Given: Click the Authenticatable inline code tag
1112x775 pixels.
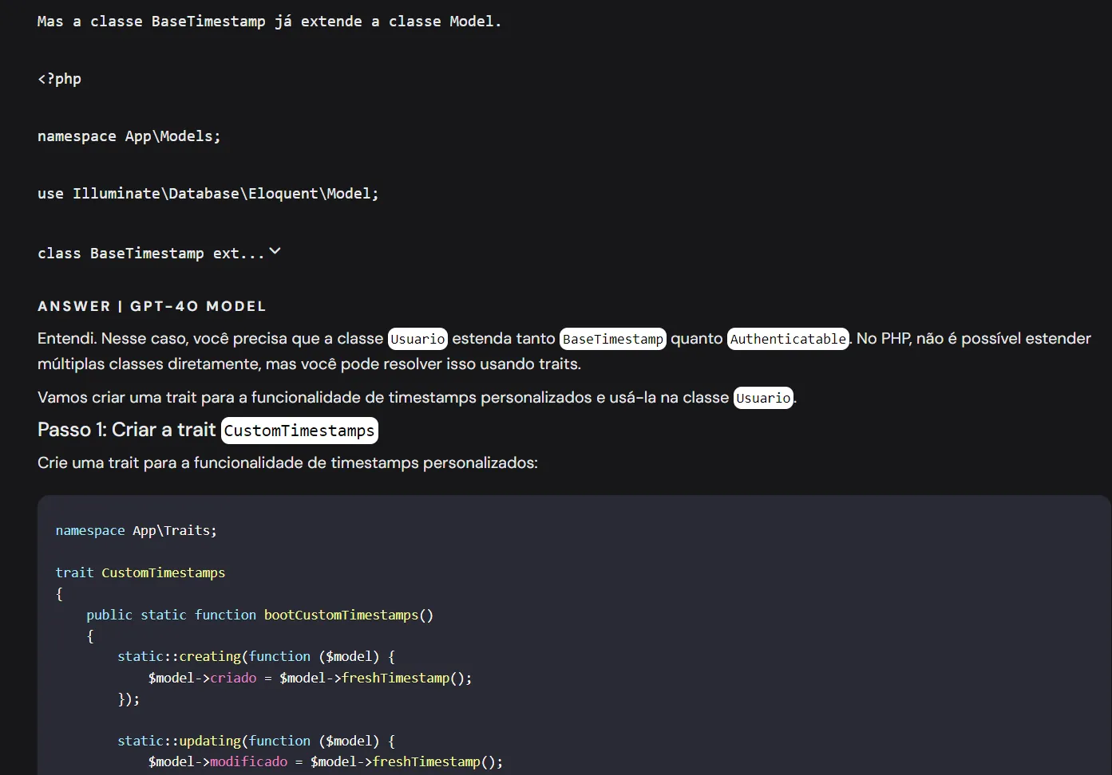Looking at the screenshot, I should (x=787, y=339).
